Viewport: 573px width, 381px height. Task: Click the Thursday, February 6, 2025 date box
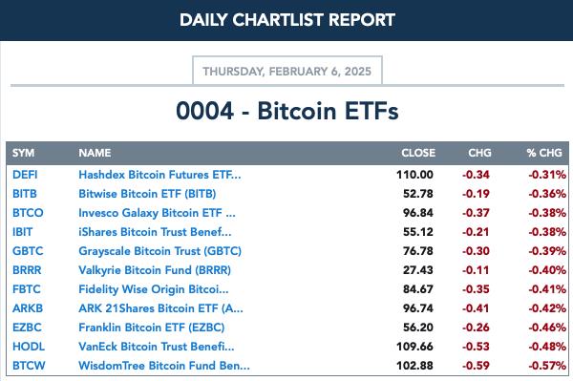287,71
